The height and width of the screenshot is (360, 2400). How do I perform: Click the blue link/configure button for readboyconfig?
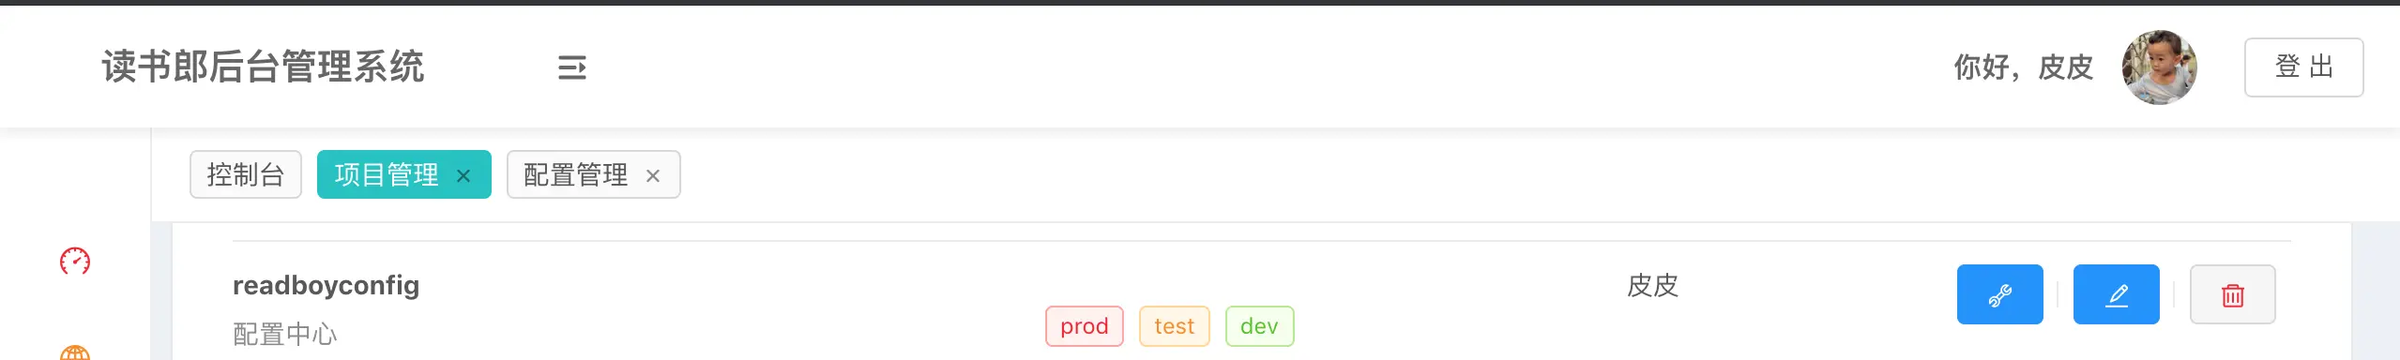[1999, 294]
